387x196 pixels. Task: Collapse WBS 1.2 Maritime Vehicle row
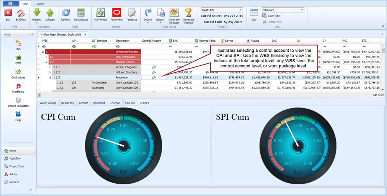point(46,62)
